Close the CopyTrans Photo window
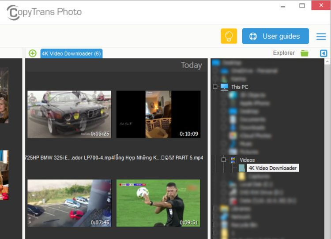The width and height of the screenshot is (331, 239). (321, 5)
